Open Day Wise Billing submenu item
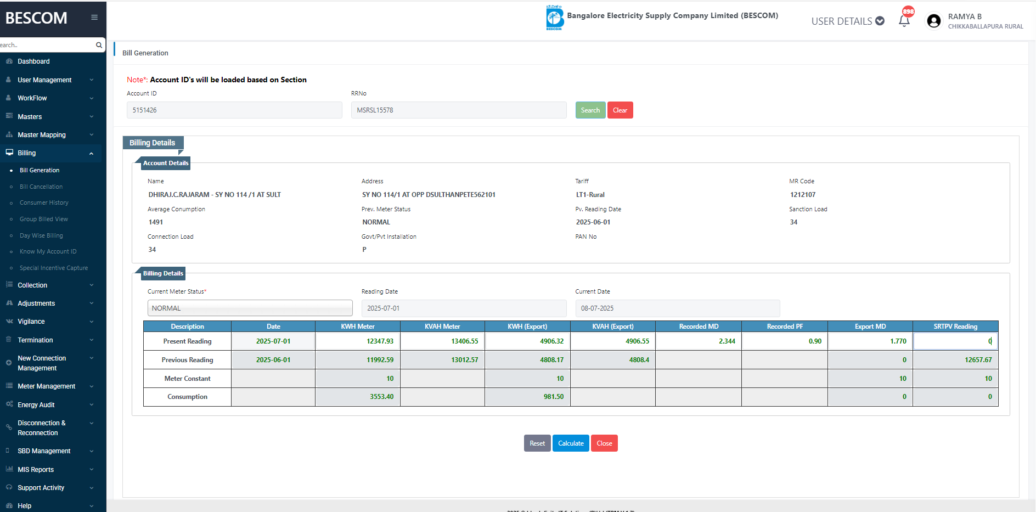Viewport: 1036px width, 512px height. tap(41, 235)
